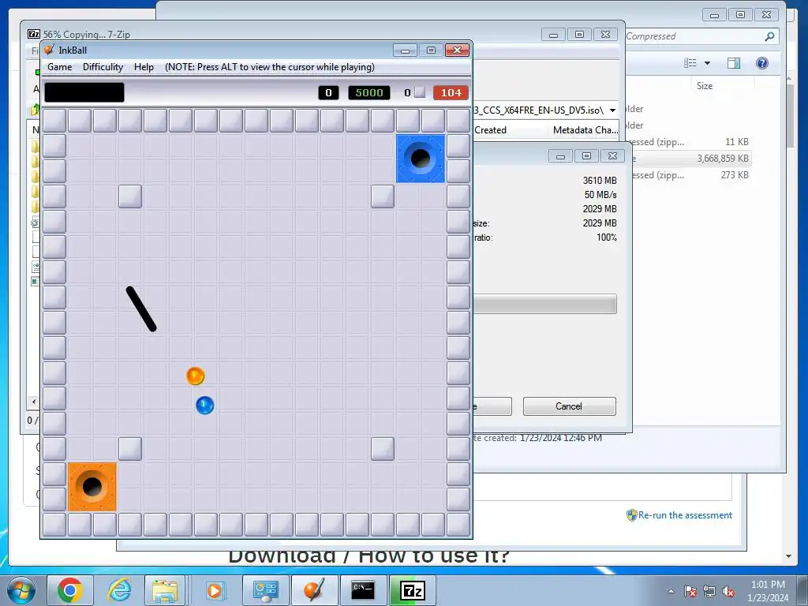Switch to Command Prompt taskbar icon
Image resolution: width=808 pixels, height=606 pixels.
click(x=363, y=590)
